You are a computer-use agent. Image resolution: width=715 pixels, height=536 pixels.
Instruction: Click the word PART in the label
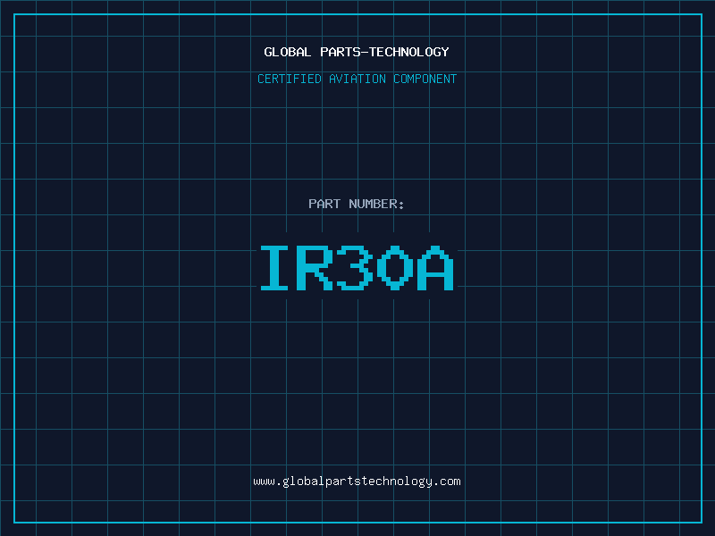[x=325, y=204]
